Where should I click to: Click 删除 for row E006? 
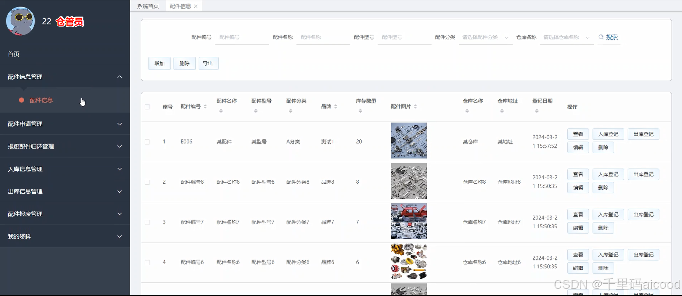pos(603,147)
